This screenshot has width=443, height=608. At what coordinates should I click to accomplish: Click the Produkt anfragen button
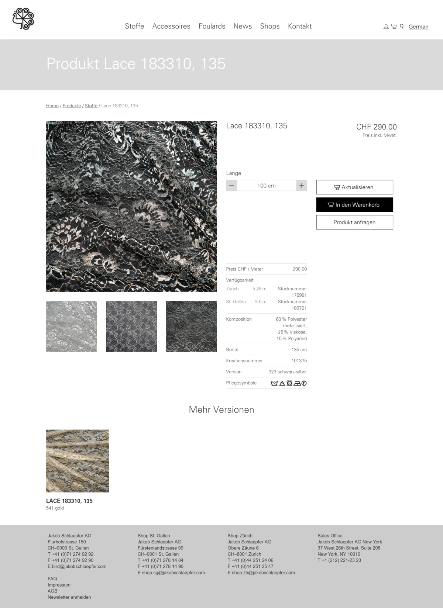354,222
